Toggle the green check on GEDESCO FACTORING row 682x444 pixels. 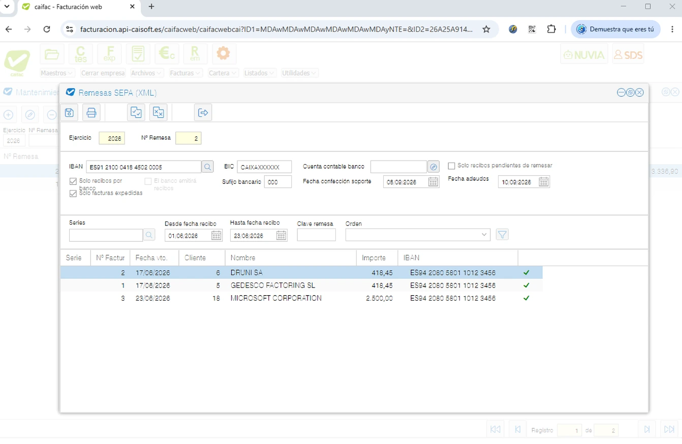[x=526, y=286]
